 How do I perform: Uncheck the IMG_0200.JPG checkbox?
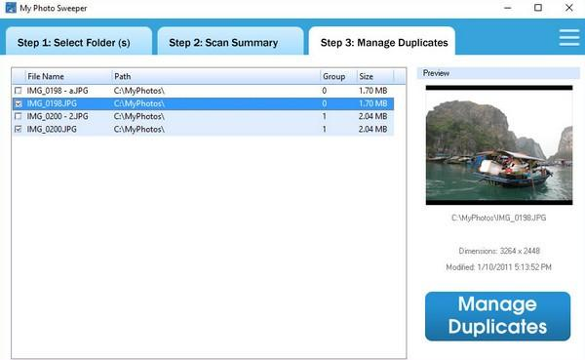point(18,129)
